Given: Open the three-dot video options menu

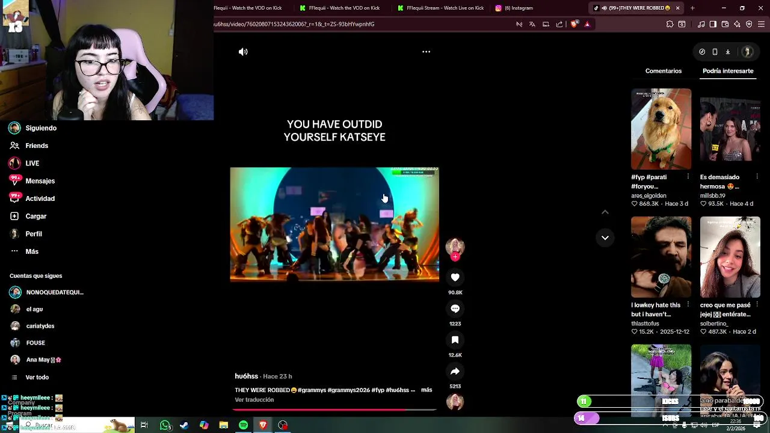Looking at the screenshot, I should tap(426, 52).
